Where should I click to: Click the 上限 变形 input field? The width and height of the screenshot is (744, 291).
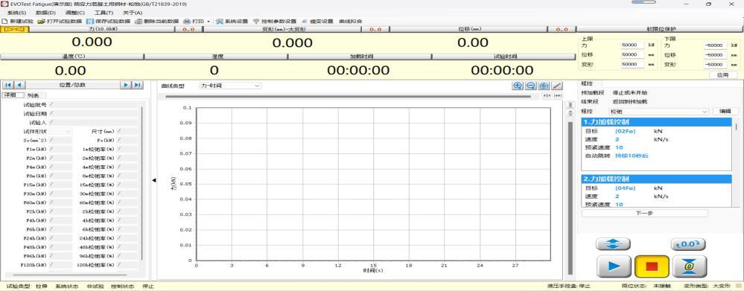[x=632, y=65]
